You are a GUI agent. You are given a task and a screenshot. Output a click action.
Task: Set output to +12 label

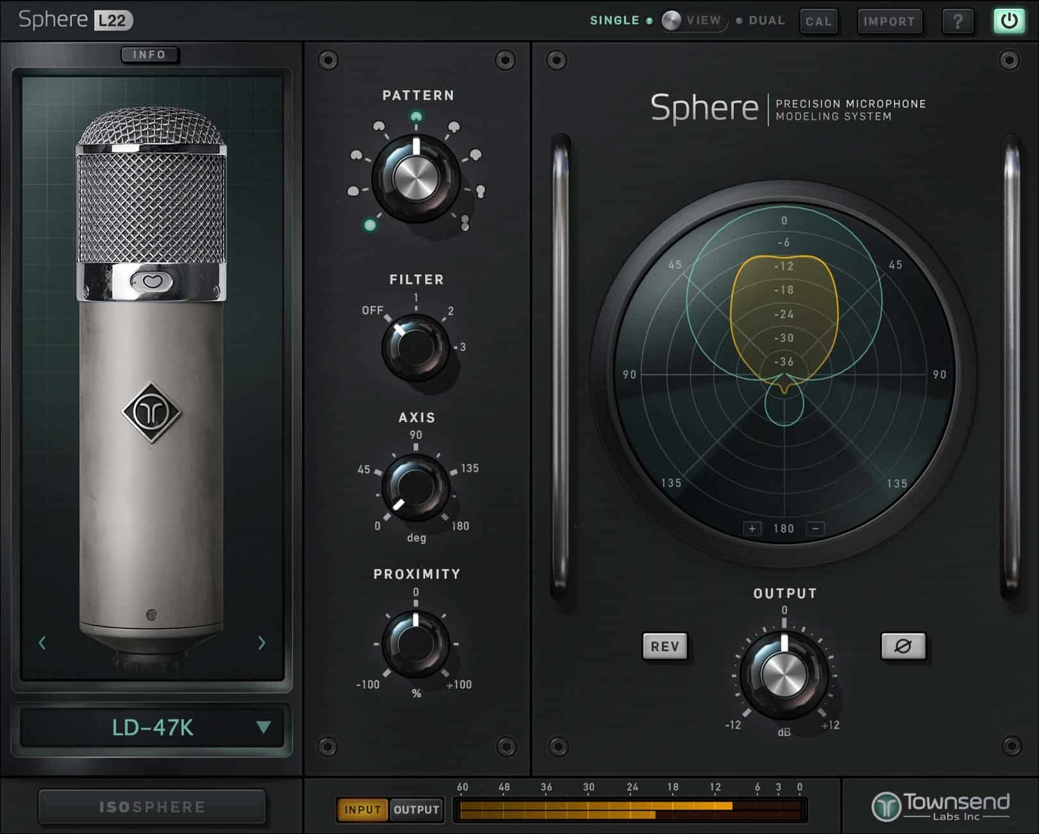tap(830, 725)
